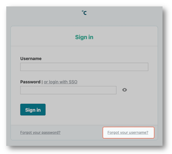Focus the Username input field
172x154 pixels.
(84, 67)
